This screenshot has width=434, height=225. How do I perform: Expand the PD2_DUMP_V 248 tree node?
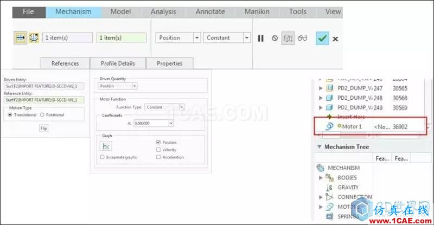321,98
